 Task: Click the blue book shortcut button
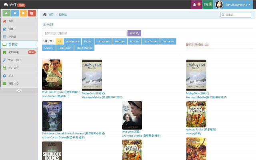click(15, 13)
